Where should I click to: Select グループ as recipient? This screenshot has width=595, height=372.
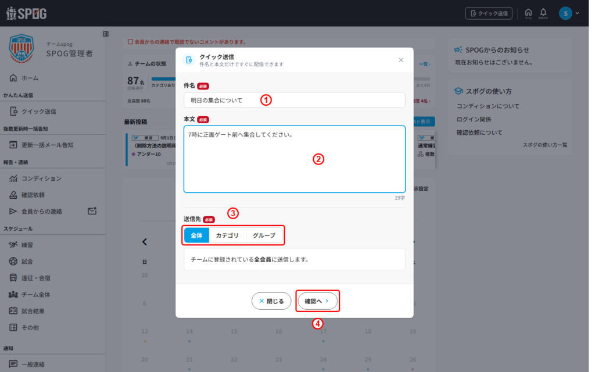click(x=264, y=235)
